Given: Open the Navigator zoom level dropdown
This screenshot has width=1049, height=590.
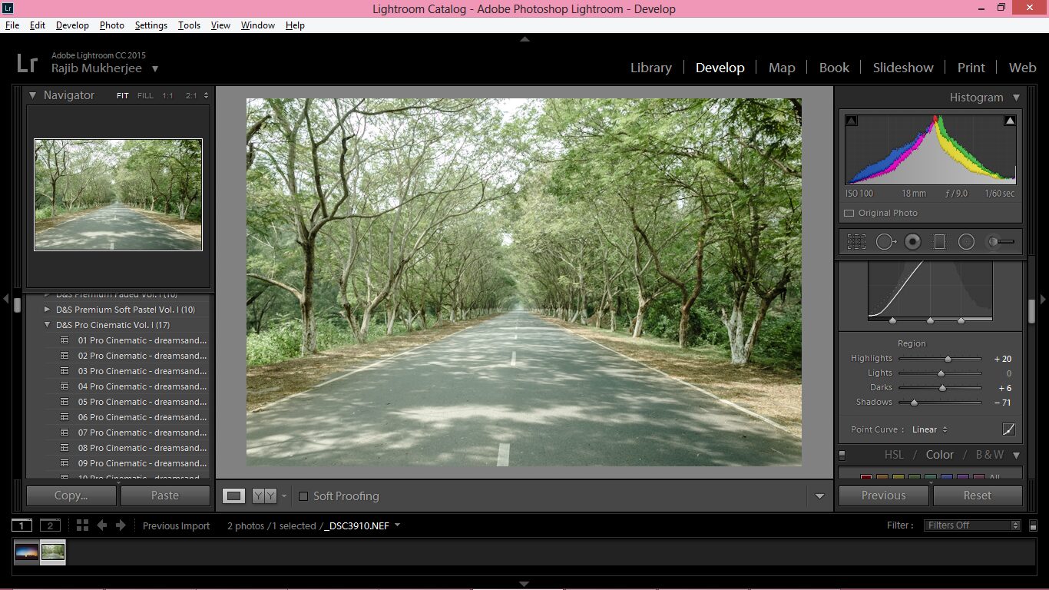Looking at the screenshot, I should pos(206,96).
